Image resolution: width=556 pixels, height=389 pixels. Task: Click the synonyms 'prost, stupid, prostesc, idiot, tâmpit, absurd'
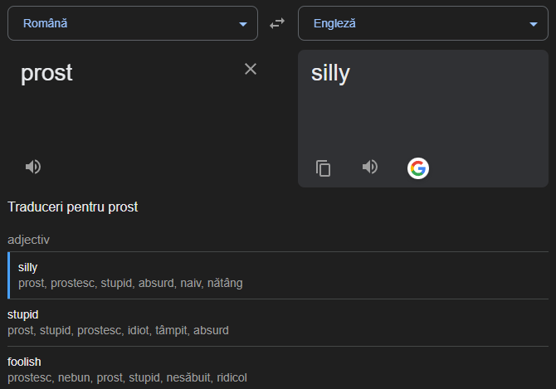pyautogui.click(x=118, y=331)
